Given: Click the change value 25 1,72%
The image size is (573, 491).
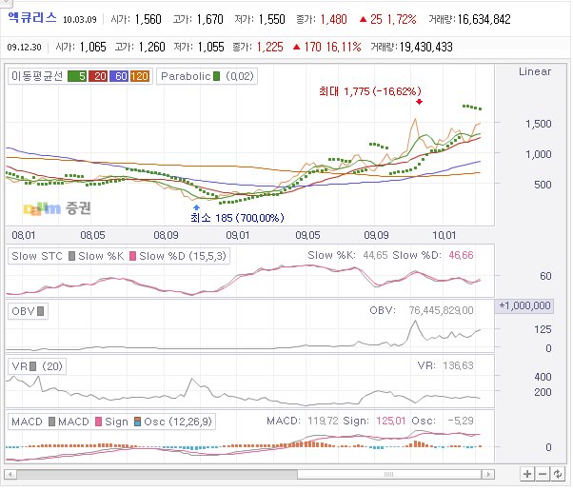Looking at the screenshot, I should [393, 19].
